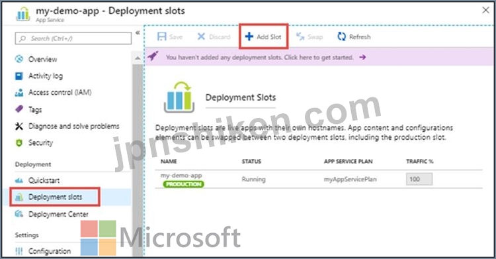Screen dimensions: 496x259
Task: Open Deployment Center
Action: [52, 214]
